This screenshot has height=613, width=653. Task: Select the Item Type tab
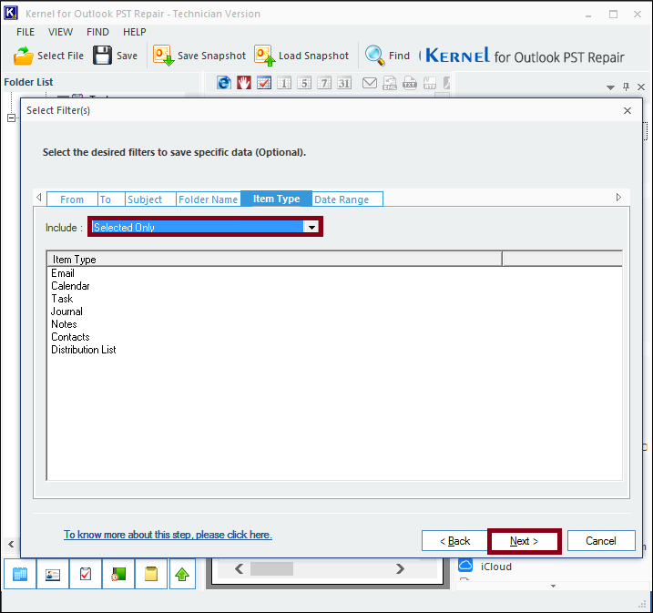[276, 199]
